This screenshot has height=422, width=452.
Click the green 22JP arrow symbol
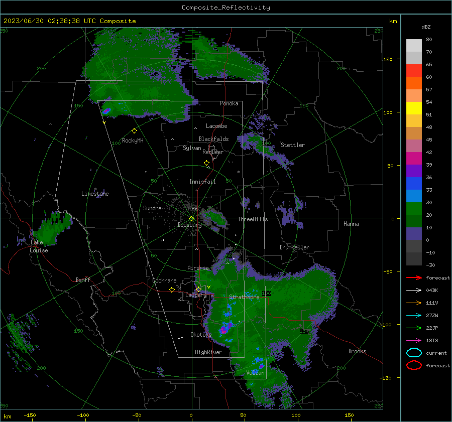pyautogui.click(x=414, y=328)
